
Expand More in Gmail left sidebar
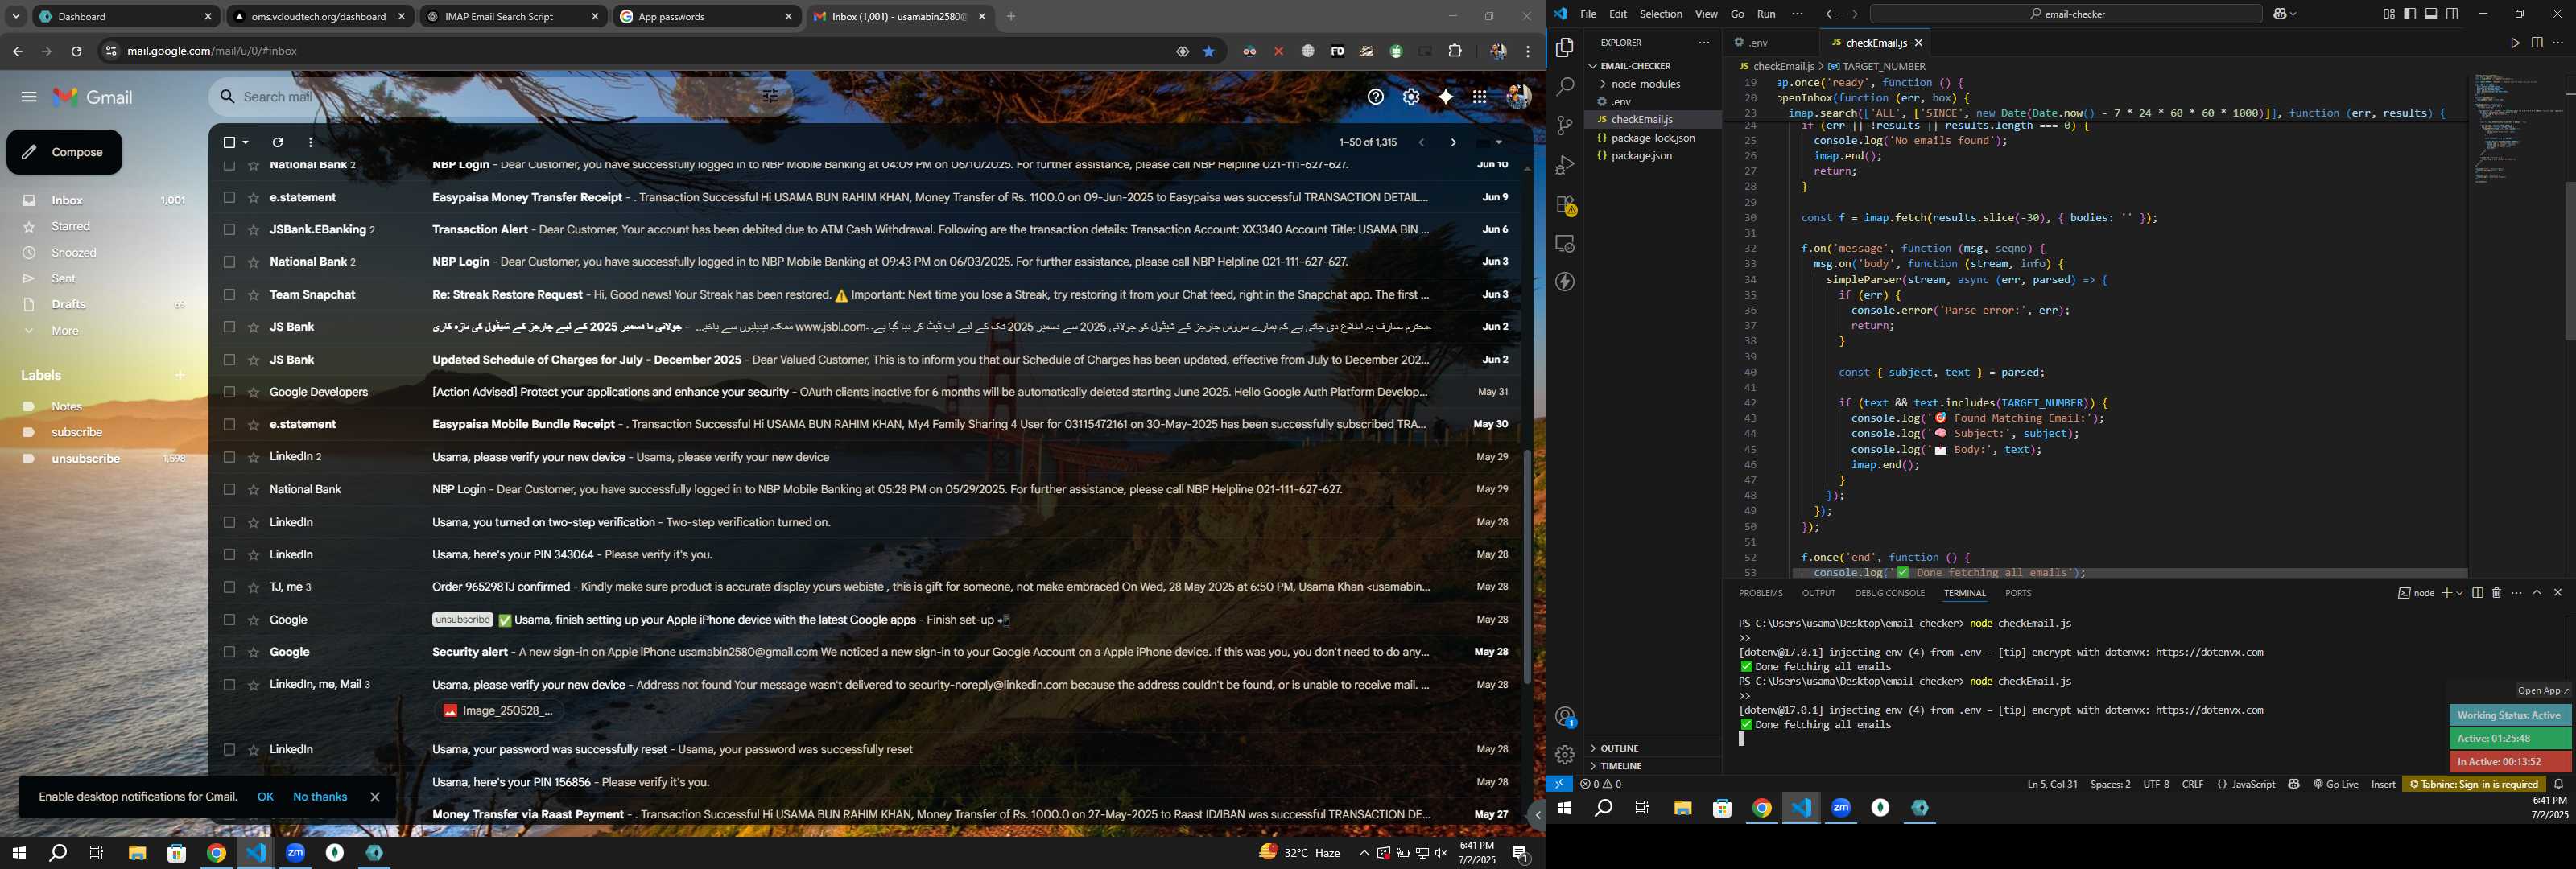(65, 331)
